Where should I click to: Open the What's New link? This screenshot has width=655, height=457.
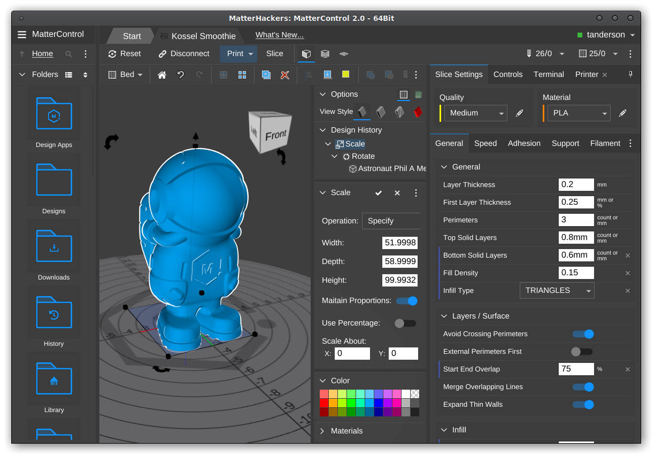coord(280,35)
